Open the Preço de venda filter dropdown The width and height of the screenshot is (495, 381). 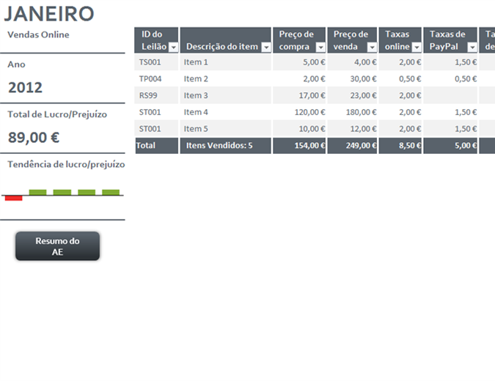[x=373, y=48]
